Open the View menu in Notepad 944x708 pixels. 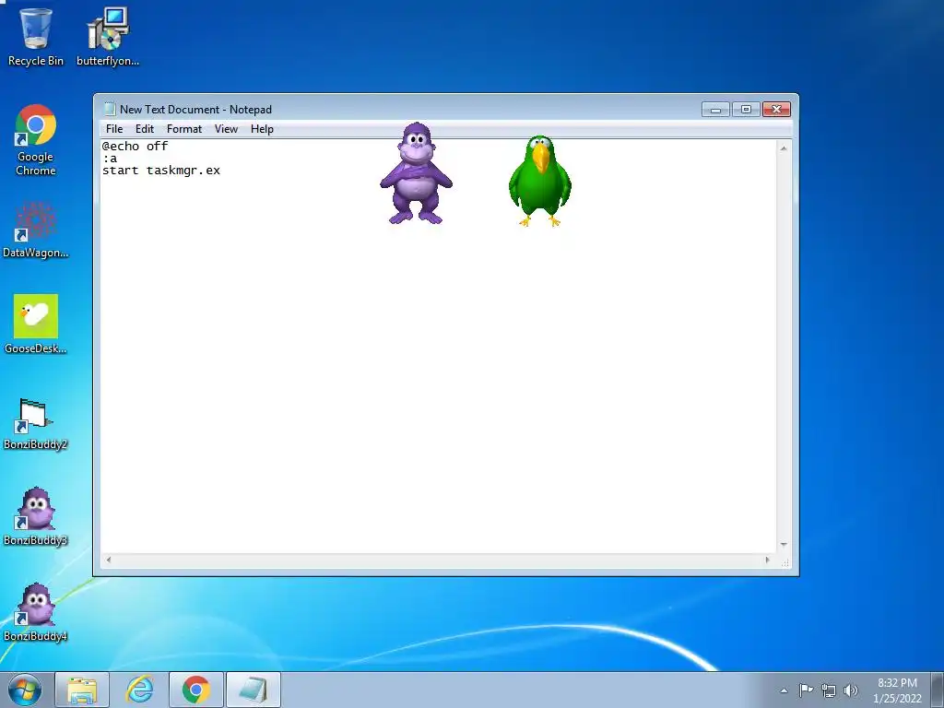click(227, 129)
